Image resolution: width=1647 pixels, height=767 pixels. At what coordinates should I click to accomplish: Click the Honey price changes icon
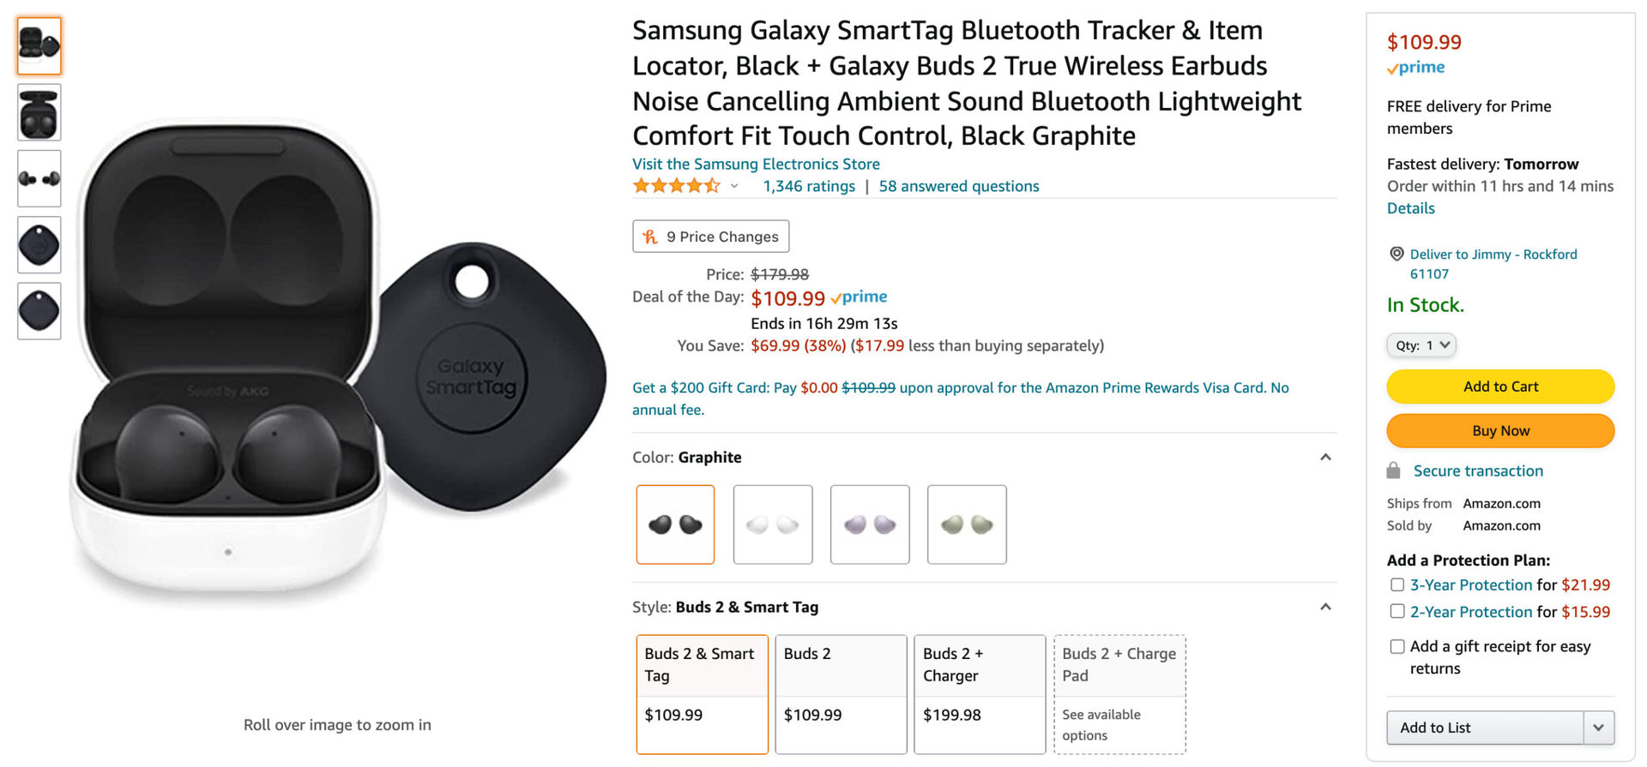point(650,237)
